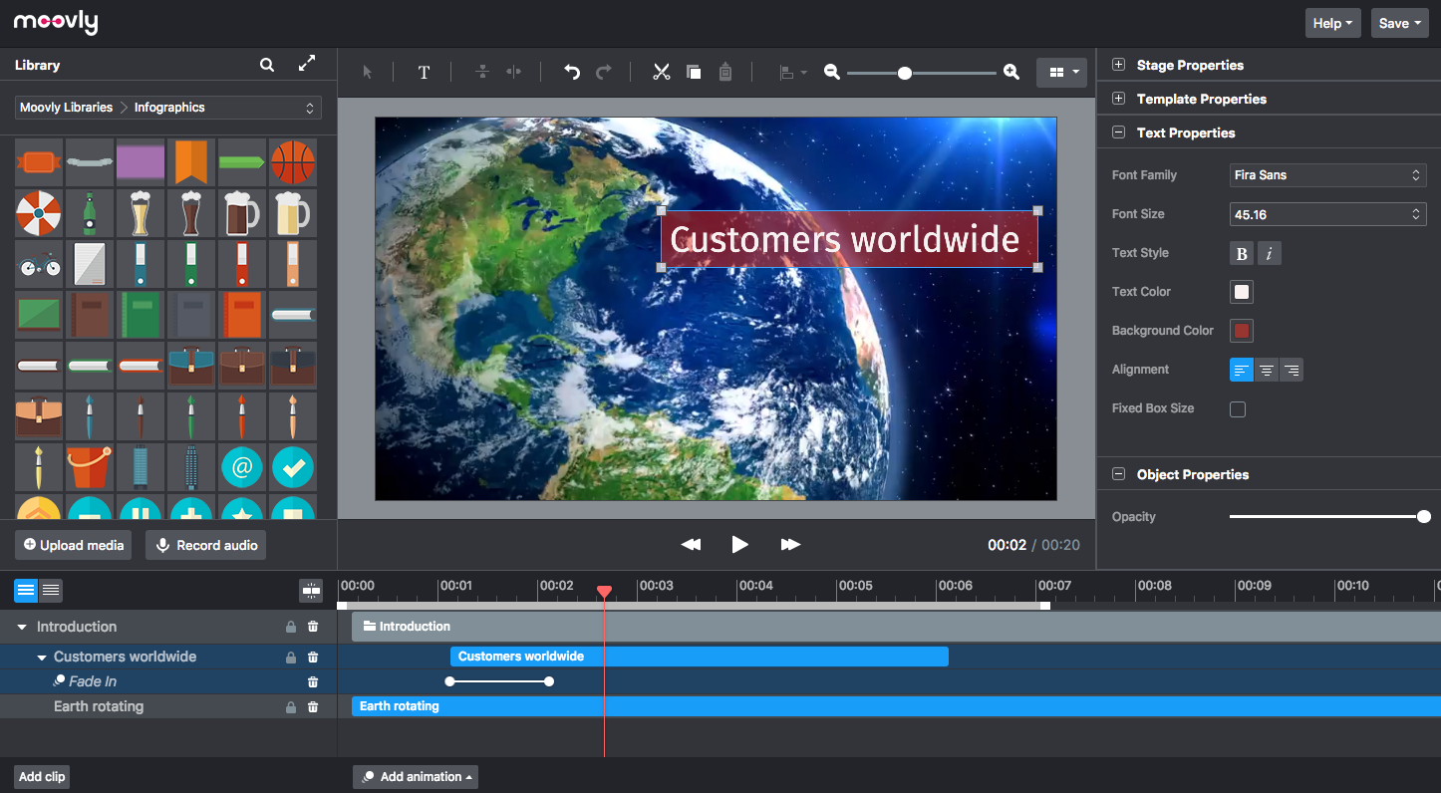
Task: Open the Help menu
Action: pos(1332,23)
